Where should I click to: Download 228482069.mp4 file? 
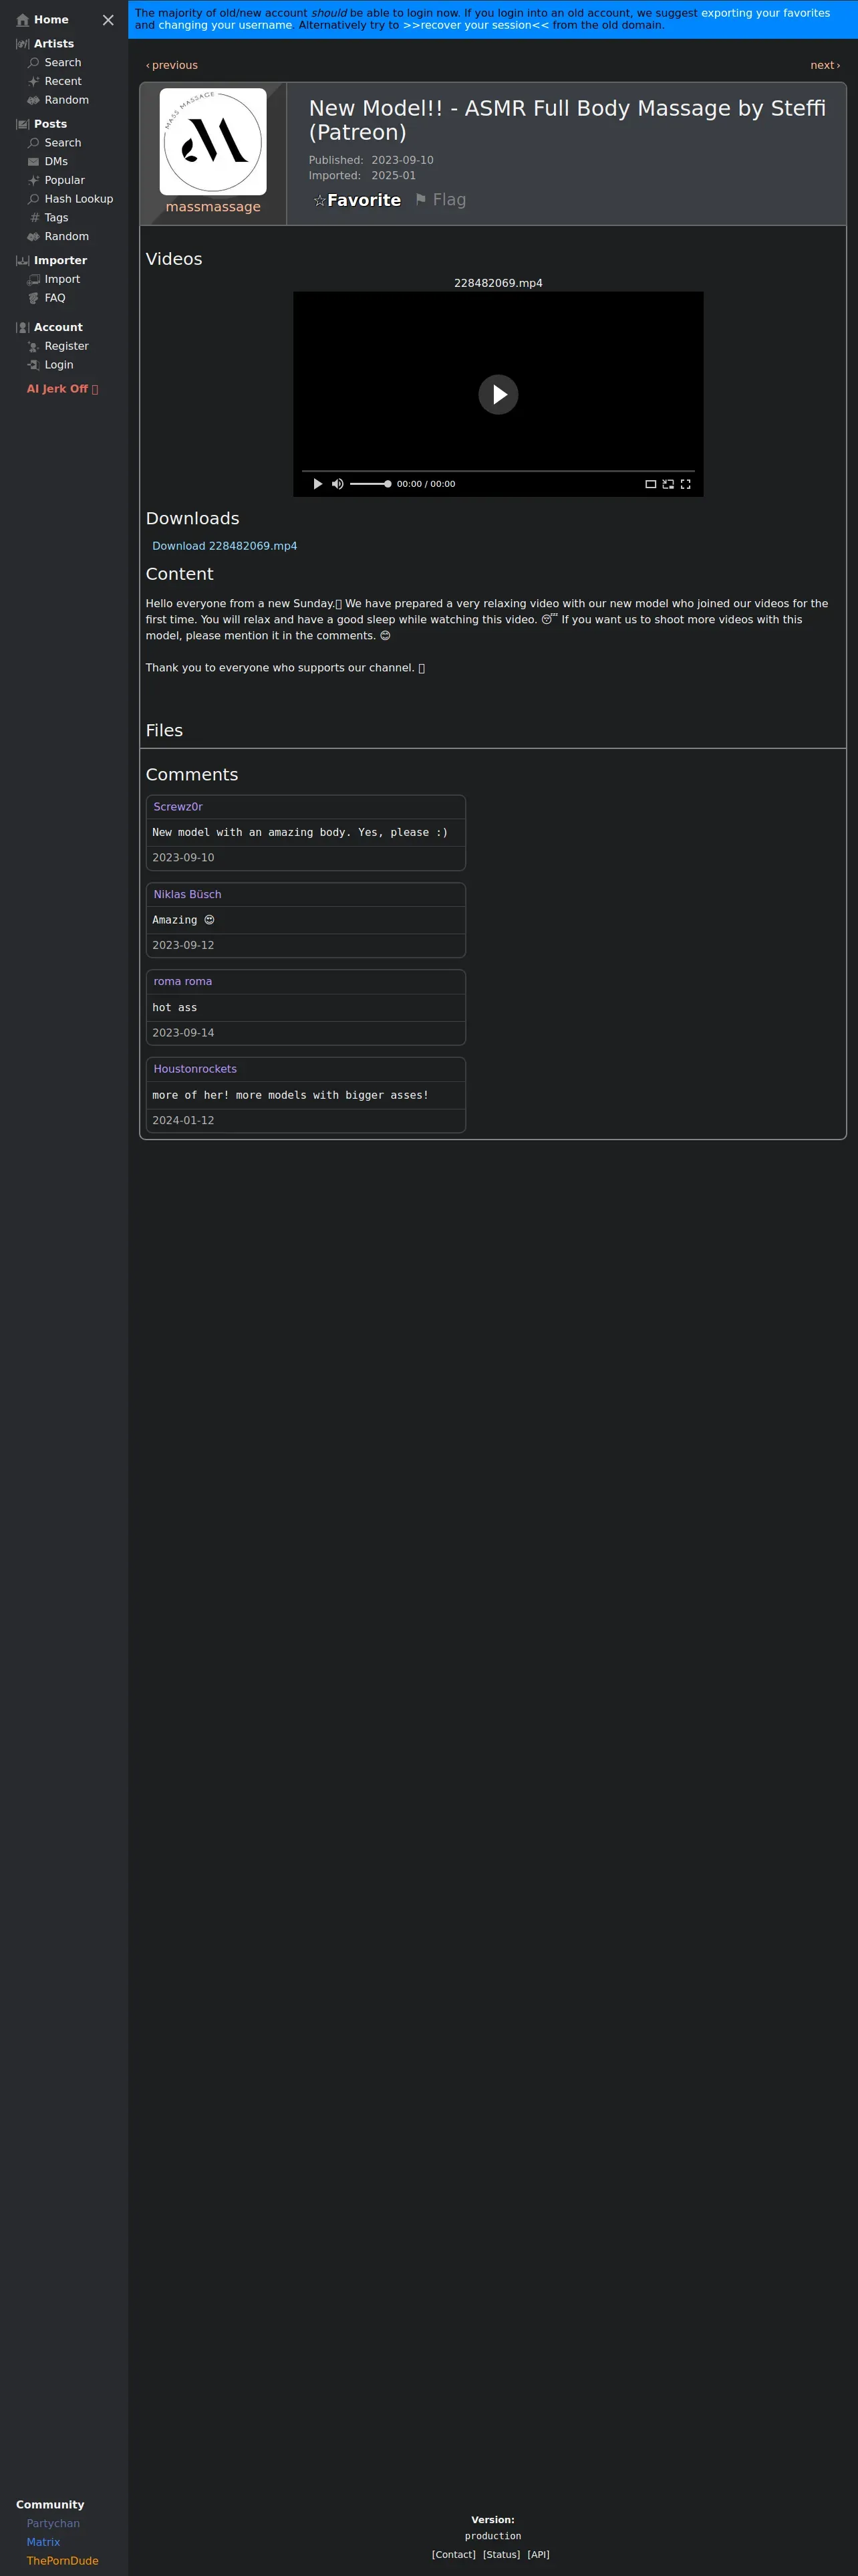click(x=225, y=546)
